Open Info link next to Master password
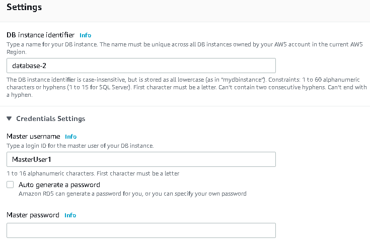The height and width of the screenshot is (240, 370). (70, 215)
